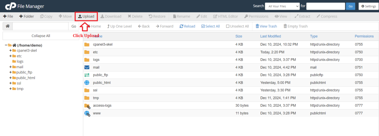Screen dimensions: 379x136
Task: Click the Extract toolbar item
Action: (x=302, y=16)
